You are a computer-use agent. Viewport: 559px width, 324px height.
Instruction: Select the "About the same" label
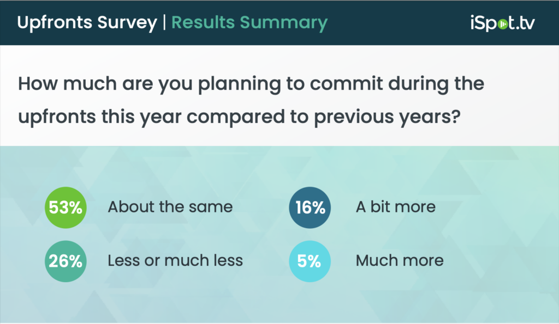[x=170, y=207]
